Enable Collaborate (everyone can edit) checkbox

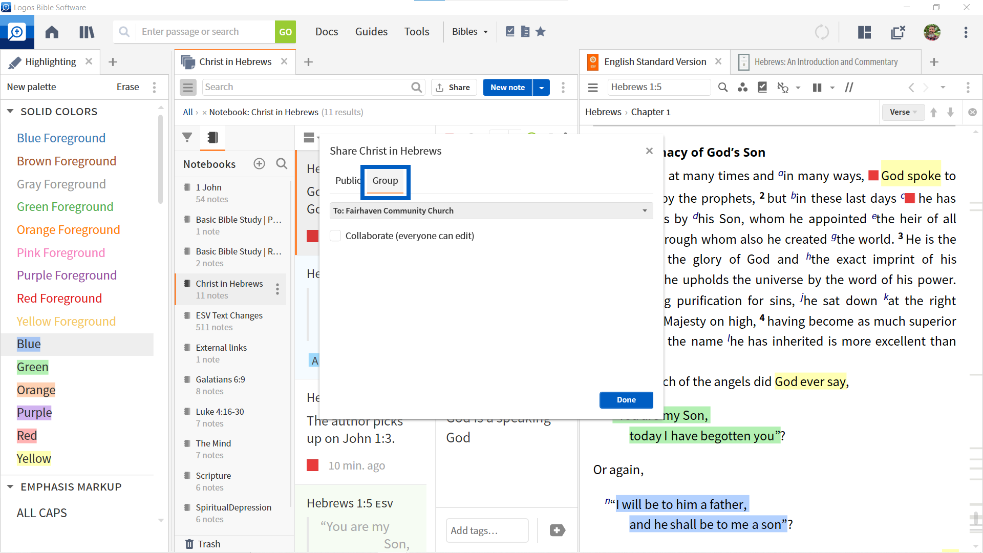[x=335, y=236]
